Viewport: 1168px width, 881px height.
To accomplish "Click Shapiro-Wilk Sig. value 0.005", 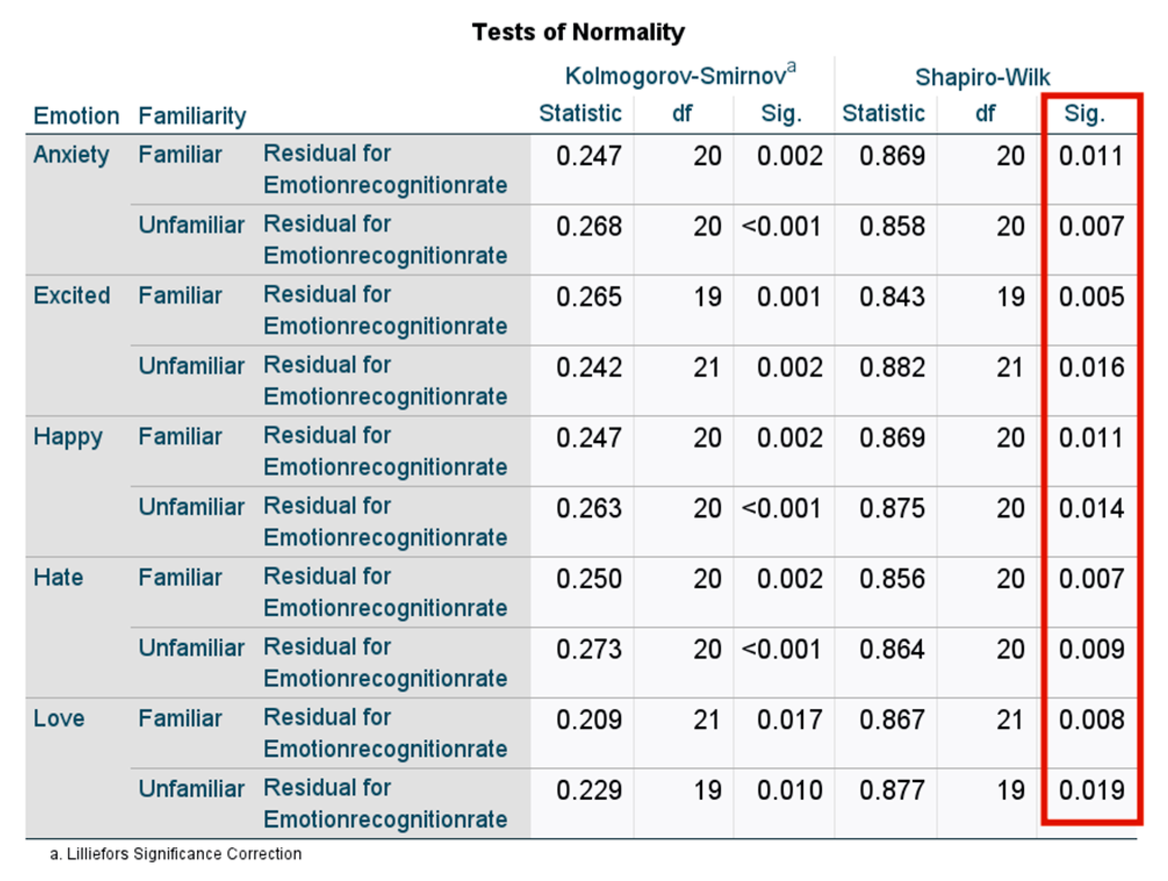I will pyautogui.click(x=1091, y=297).
